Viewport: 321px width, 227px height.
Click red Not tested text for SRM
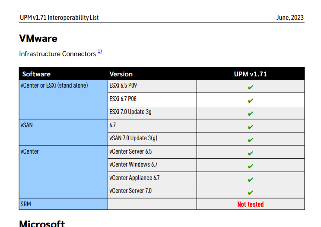coord(251,204)
